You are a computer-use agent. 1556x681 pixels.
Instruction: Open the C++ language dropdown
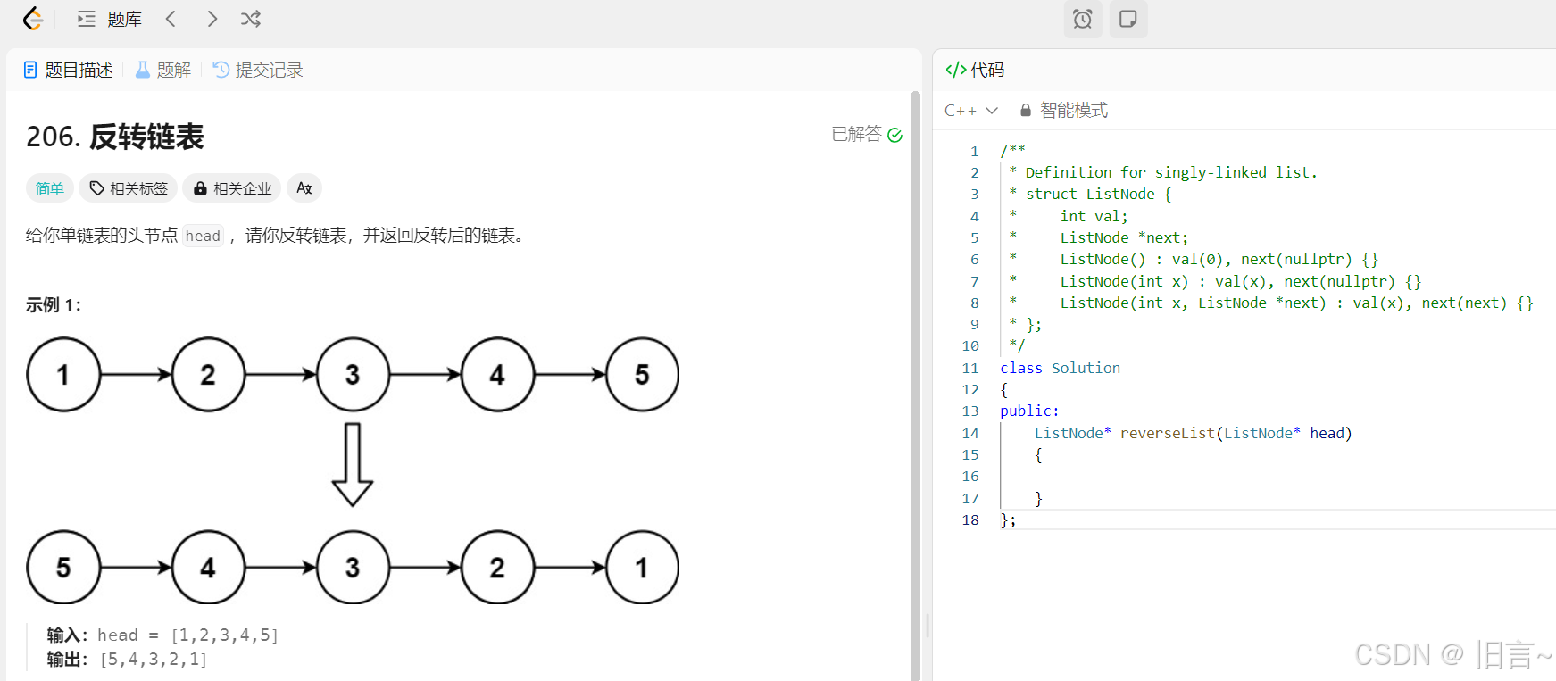(971, 111)
